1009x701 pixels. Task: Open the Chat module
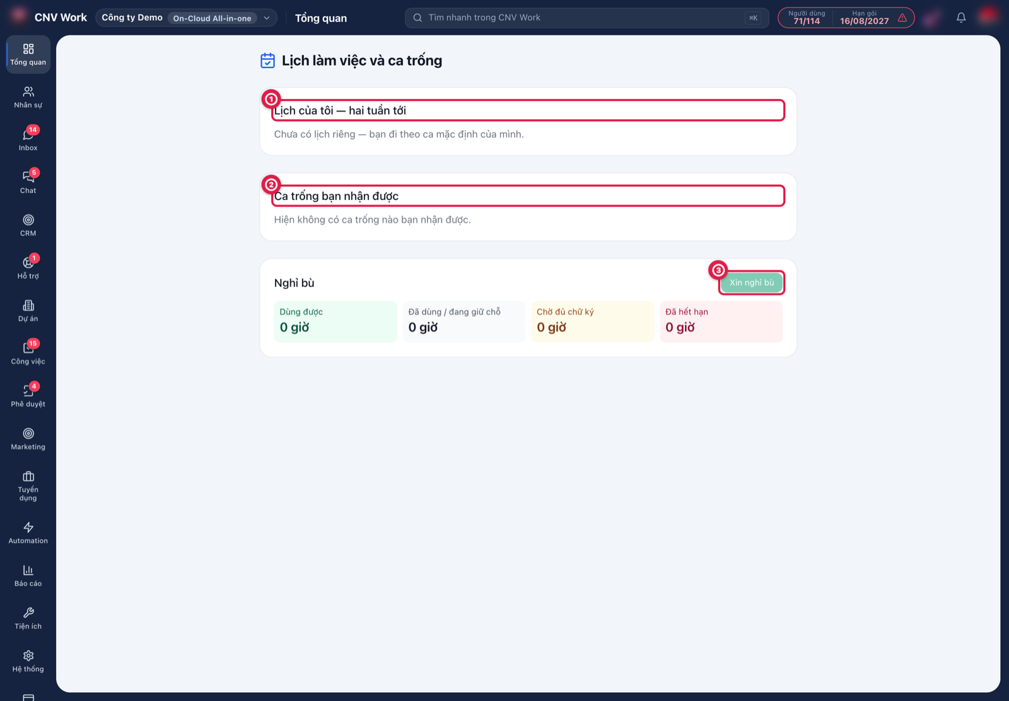[28, 182]
